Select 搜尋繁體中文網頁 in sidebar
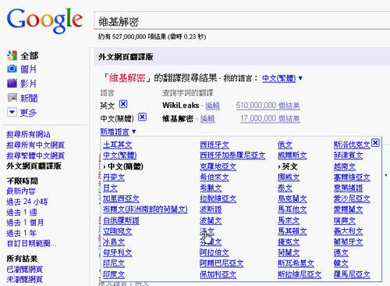Viewport: 390px width, 286px height. point(36,156)
